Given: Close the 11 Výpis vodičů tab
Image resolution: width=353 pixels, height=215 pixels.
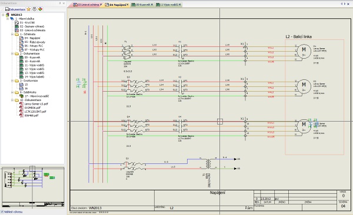Looking at the screenshot, I should 180,5.
